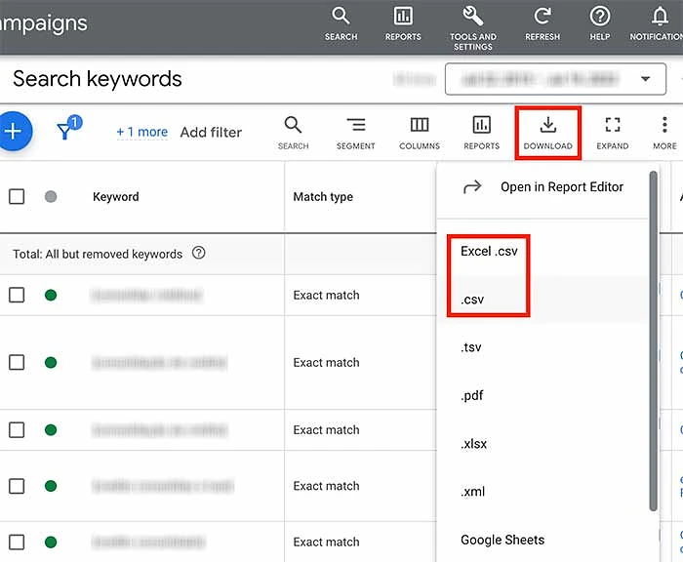Click the Download toolbar button

(548, 133)
